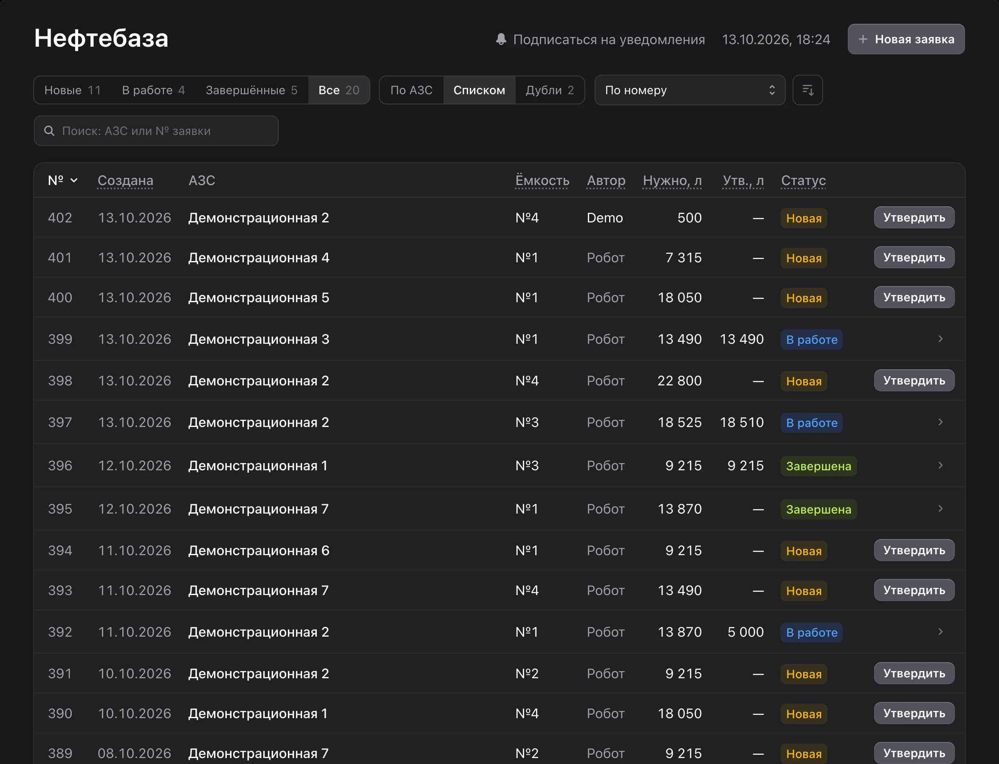This screenshot has width=999, height=764.
Task: Approve request 390 with Утвердить
Action: point(914,713)
